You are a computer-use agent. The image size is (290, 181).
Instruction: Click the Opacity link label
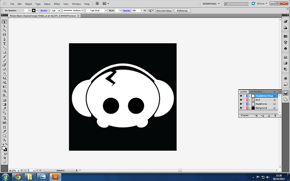(x=126, y=11)
